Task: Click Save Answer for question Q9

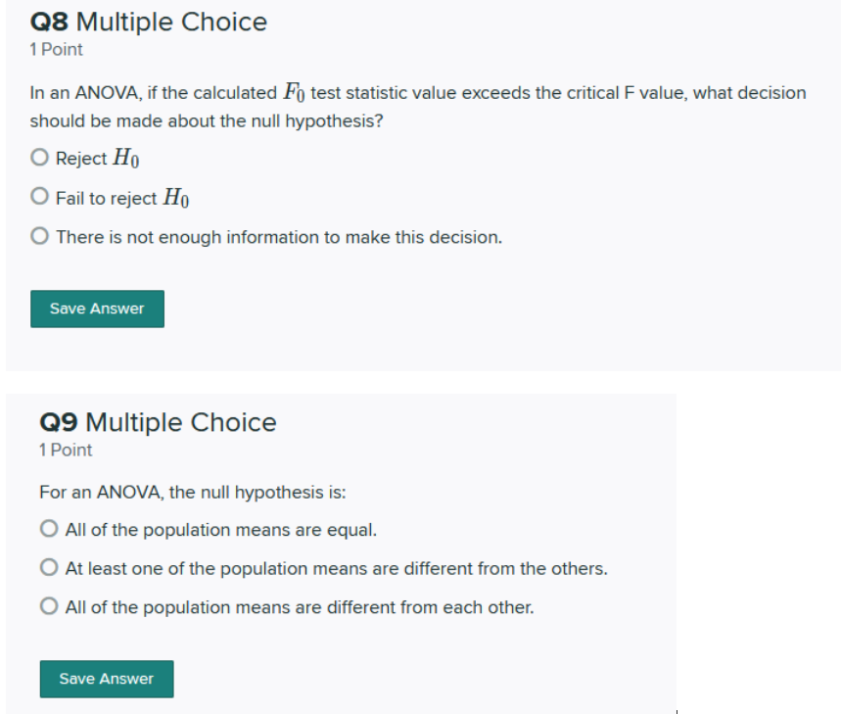Action: (106, 679)
